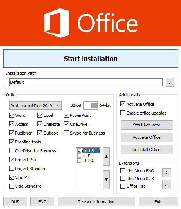Click the Uninstall Office button

pos(147,150)
